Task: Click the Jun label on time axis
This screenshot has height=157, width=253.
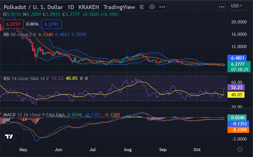Action: 58,150
